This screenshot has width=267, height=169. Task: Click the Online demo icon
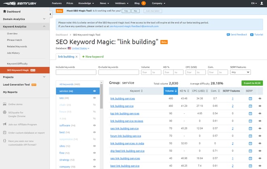pos(4,104)
